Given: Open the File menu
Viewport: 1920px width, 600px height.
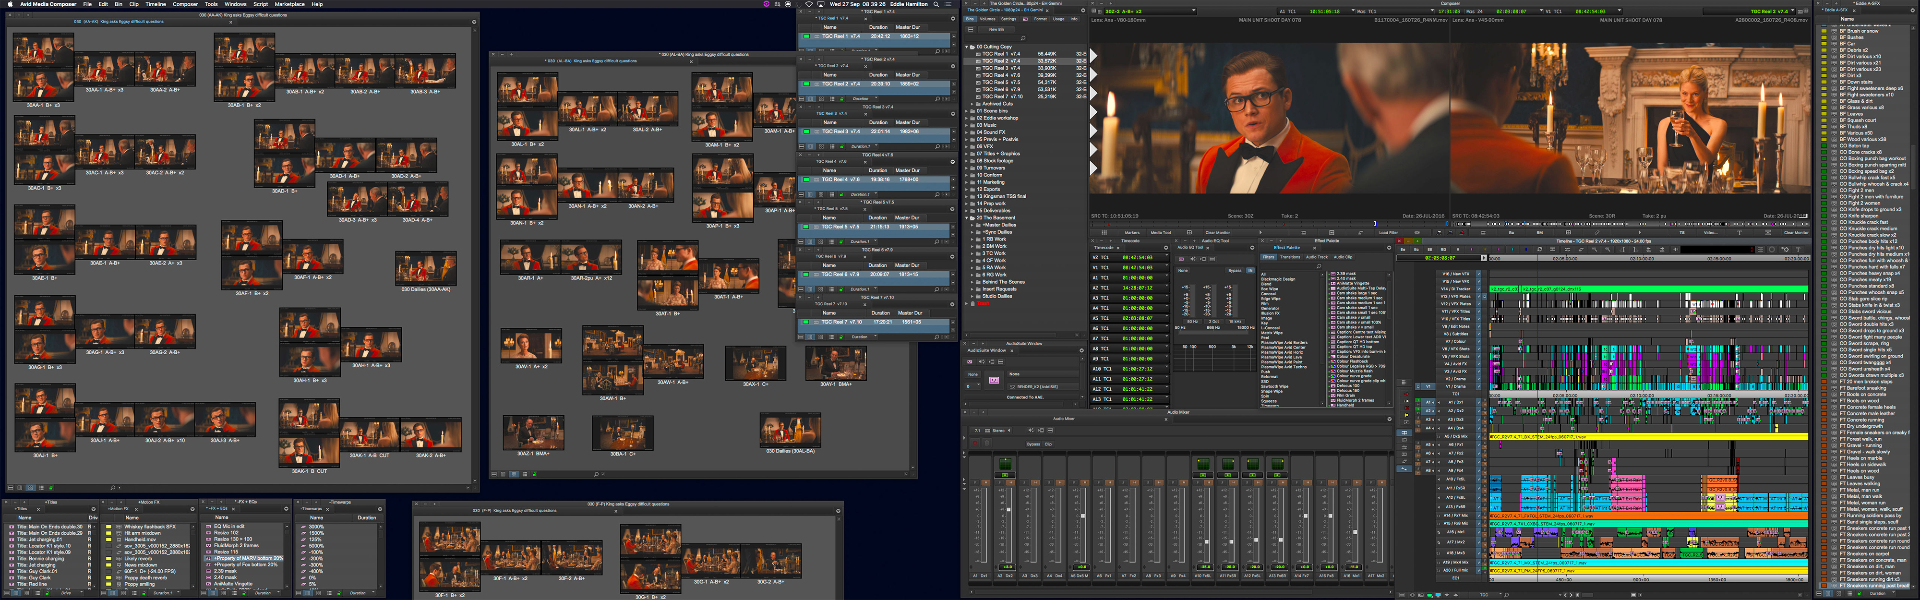Looking at the screenshot, I should [x=87, y=4].
